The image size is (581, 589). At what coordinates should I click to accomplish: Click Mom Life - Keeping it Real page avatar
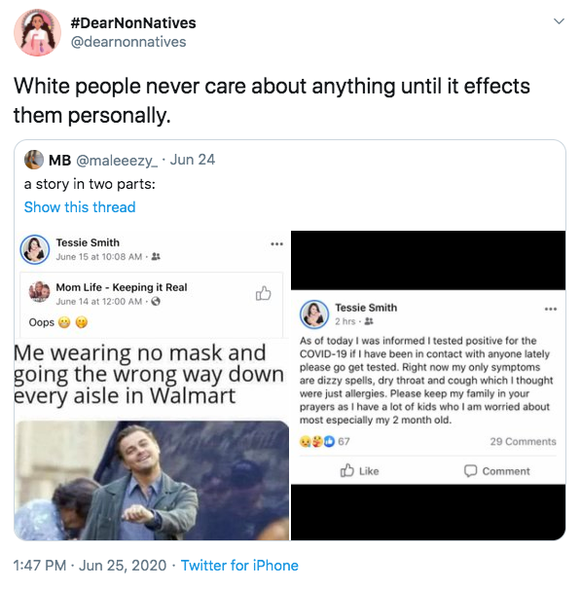40,291
